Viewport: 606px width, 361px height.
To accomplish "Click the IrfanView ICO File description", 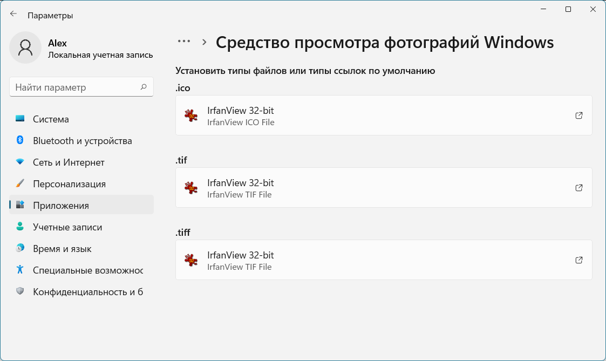I will tap(241, 122).
